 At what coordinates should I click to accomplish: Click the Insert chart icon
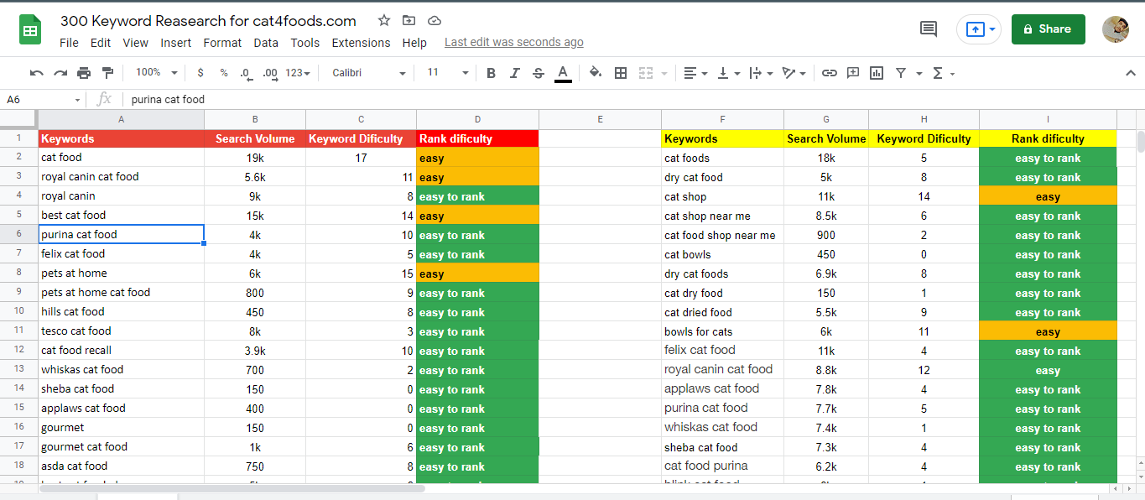[x=877, y=73]
